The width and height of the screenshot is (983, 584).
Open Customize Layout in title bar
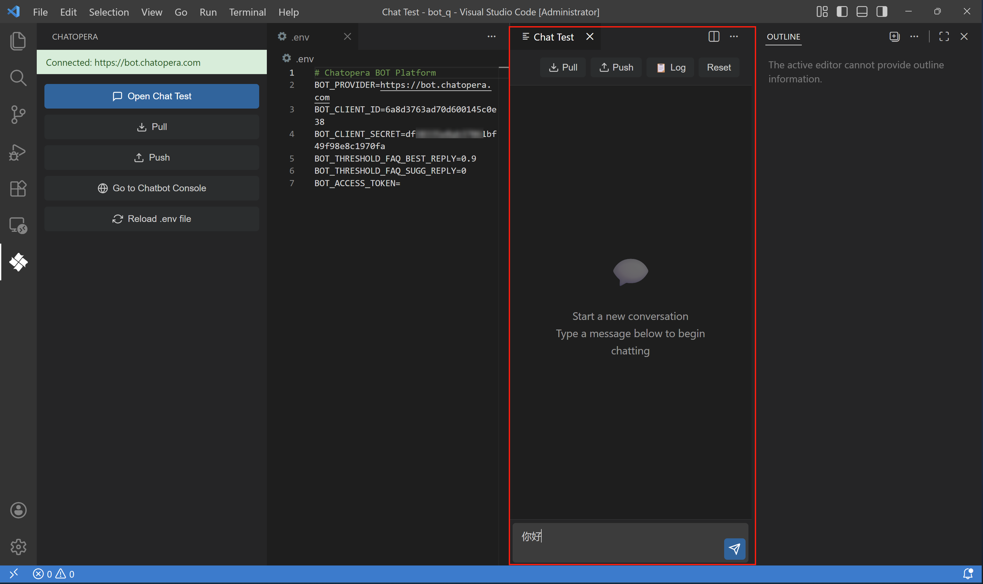pyautogui.click(x=822, y=12)
